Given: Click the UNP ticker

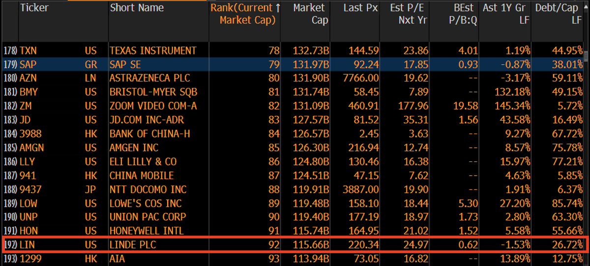Looking at the screenshot, I should tap(28, 217).
